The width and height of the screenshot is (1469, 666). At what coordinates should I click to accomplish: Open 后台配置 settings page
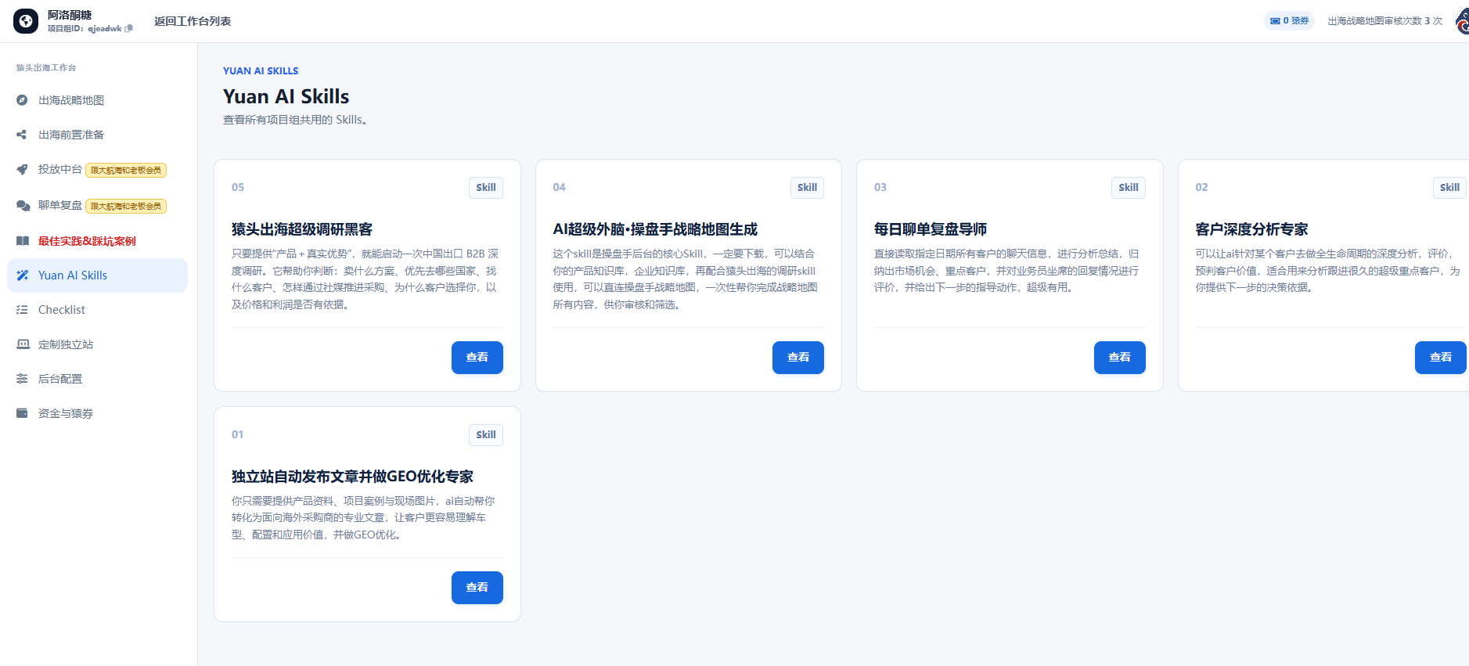tap(98, 379)
